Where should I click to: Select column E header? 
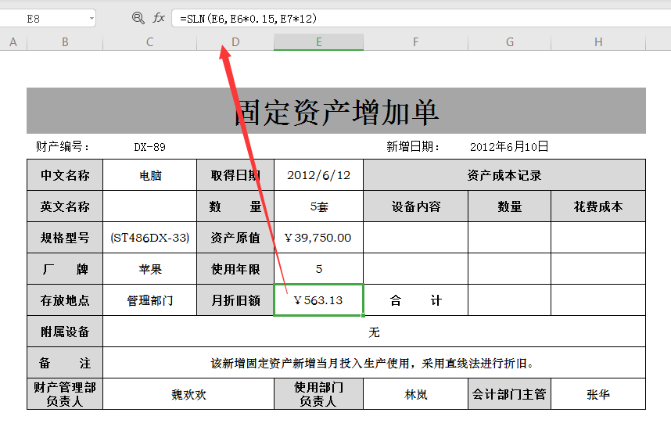point(319,42)
